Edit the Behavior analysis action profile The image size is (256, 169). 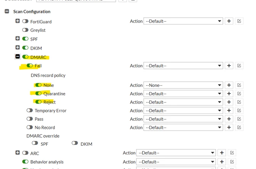[232, 162]
